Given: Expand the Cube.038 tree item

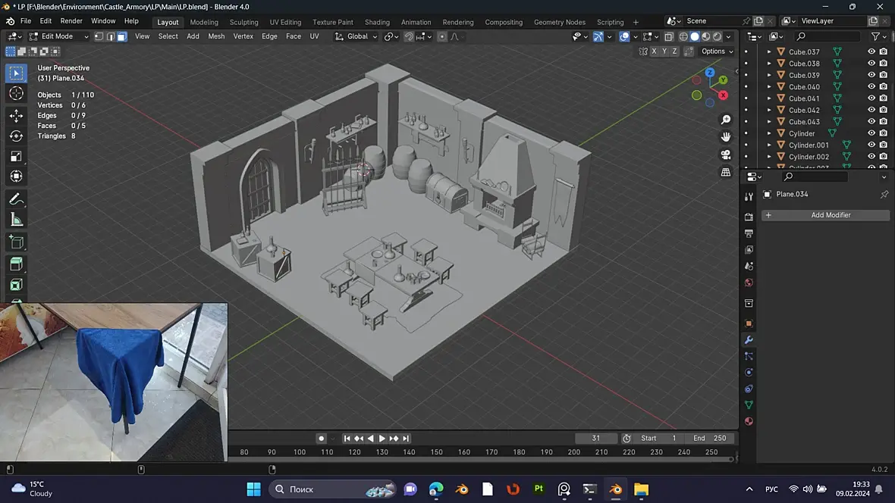Looking at the screenshot, I should pos(769,64).
